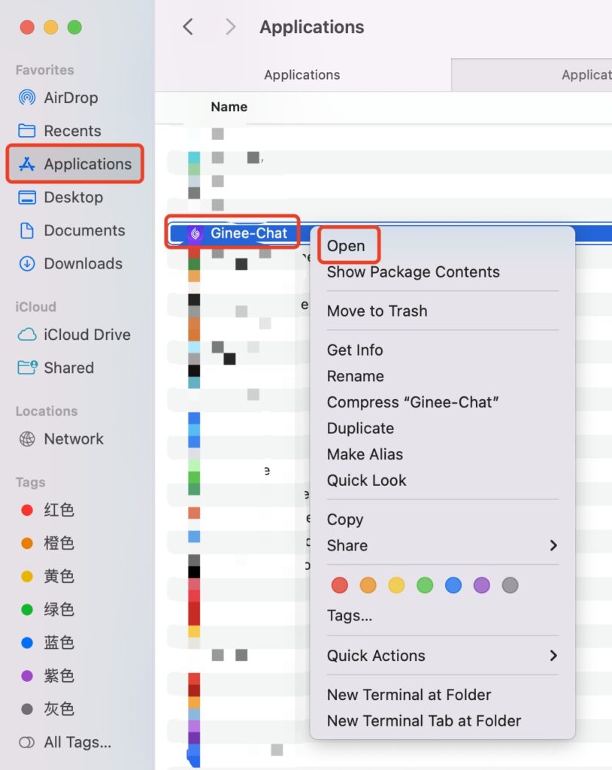
Task: Select the blue 蓝色 tag dot
Action: (27, 643)
